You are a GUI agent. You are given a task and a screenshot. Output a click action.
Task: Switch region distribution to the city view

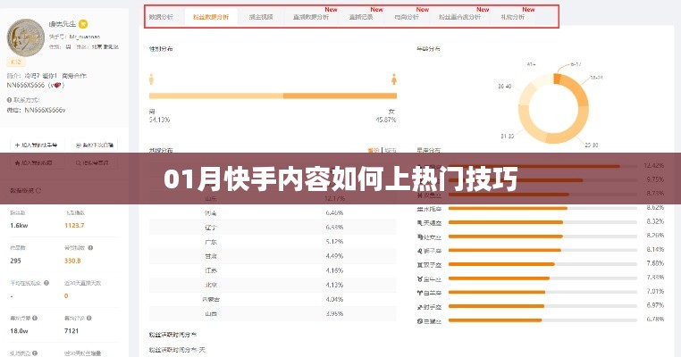pyautogui.click(x=391, y=150)
